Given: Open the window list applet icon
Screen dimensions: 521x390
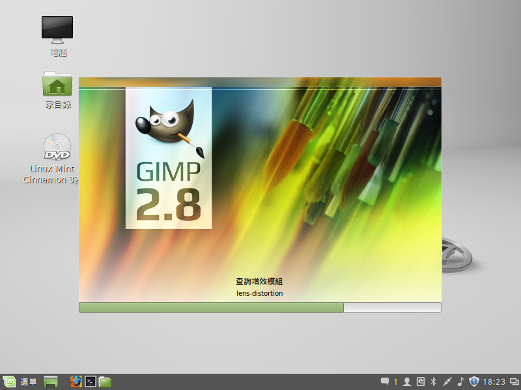Looking at the screenshot, I should 514,382.
